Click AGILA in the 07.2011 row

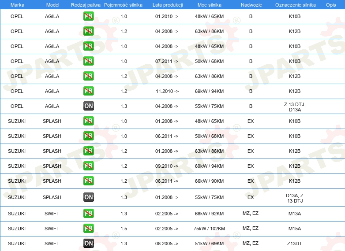(52, 61)
